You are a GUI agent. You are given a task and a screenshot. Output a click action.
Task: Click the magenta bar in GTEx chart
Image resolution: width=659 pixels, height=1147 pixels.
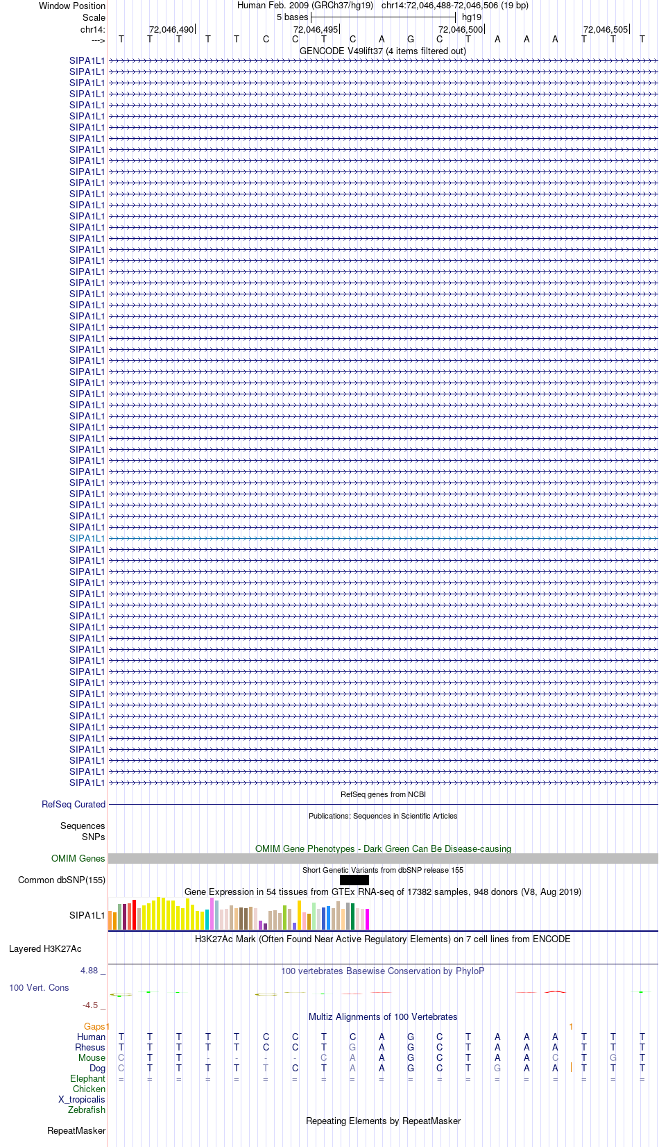[x=368, y=919]
